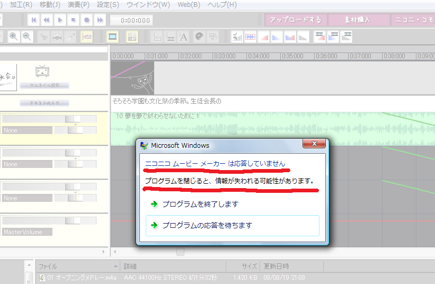Click the テキストの入力 button
435x284 pixels.
(45, 103)
